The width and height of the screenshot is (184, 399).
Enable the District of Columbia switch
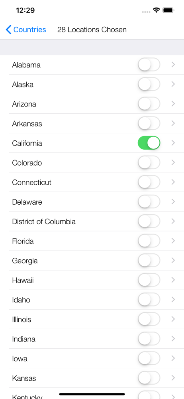click(x=149, y=221)
